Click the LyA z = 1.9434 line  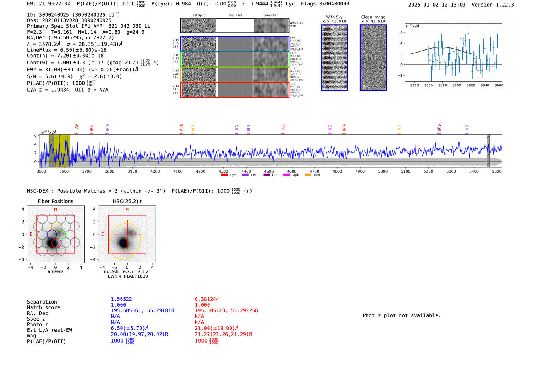tap(68, 90)
